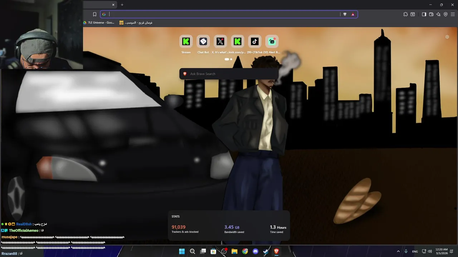
Task: Click the Ask Brave Search box
Action: (x=229, y=74)
